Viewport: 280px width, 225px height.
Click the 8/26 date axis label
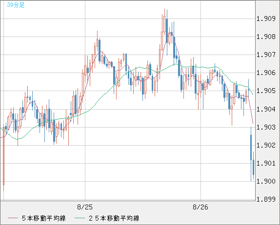coord(200,207)
